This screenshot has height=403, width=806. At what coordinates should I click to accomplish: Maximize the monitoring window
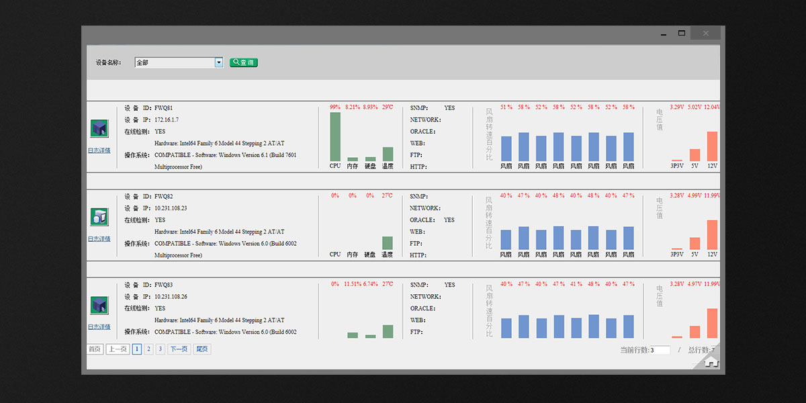682,33
